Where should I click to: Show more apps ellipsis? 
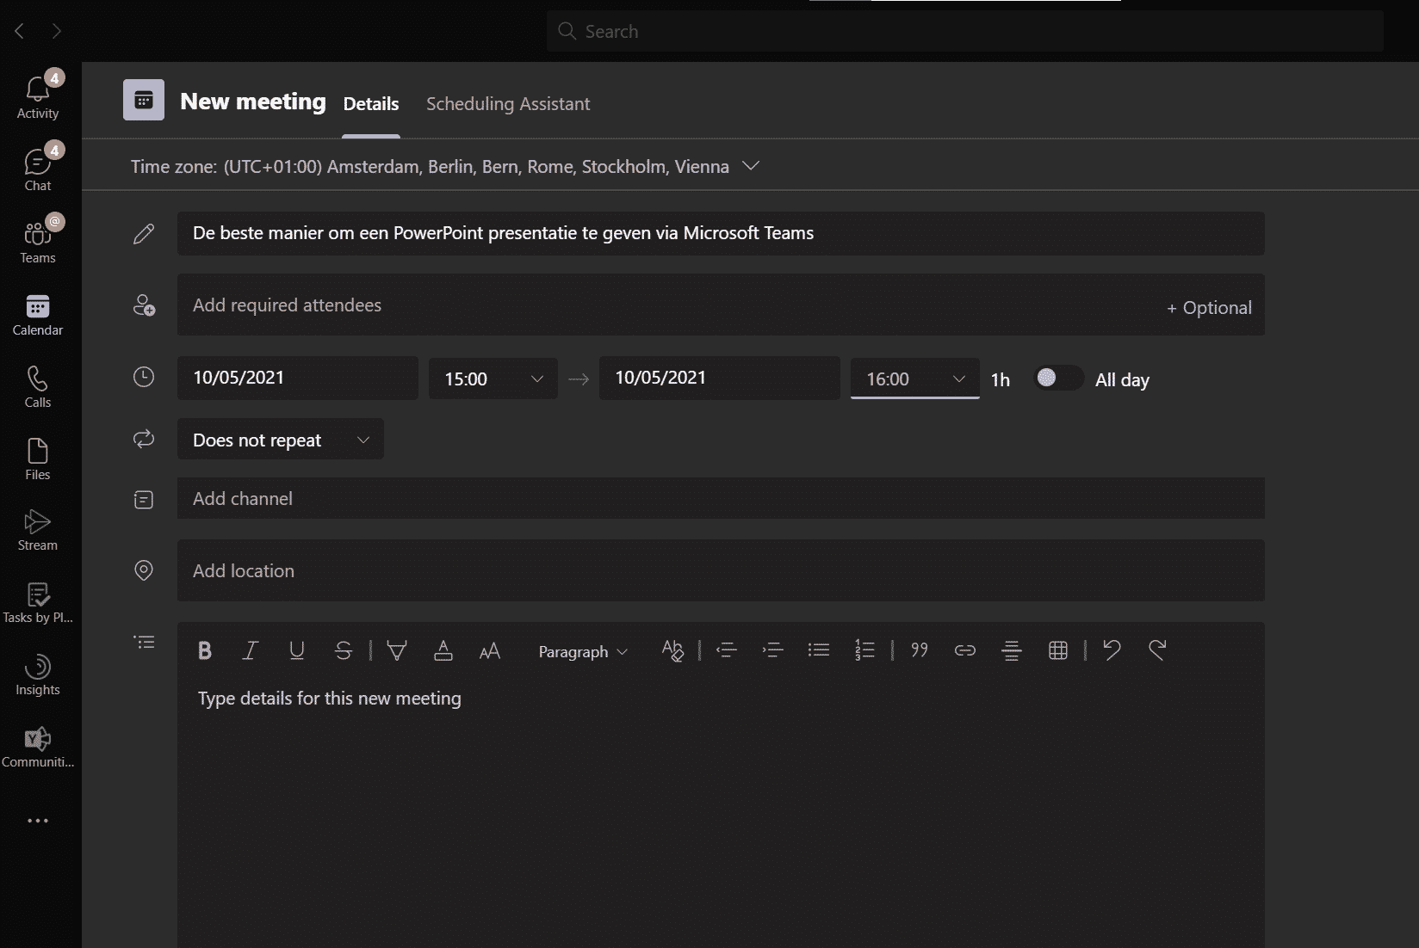click(x=38, y=821)
